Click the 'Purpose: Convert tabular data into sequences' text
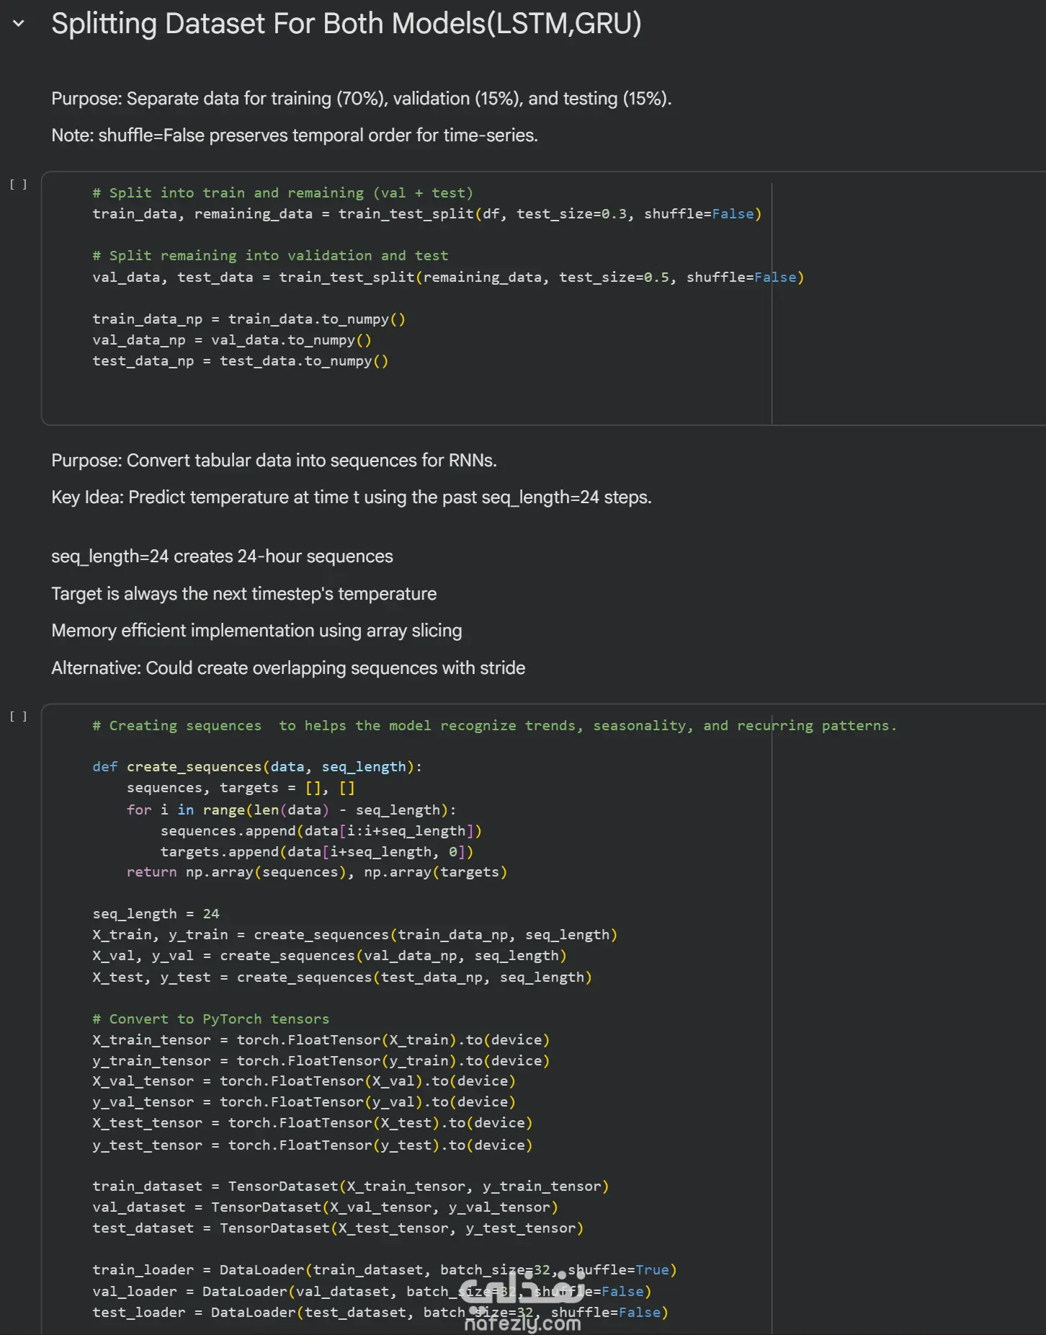1046x1335 pixels. 274,461
